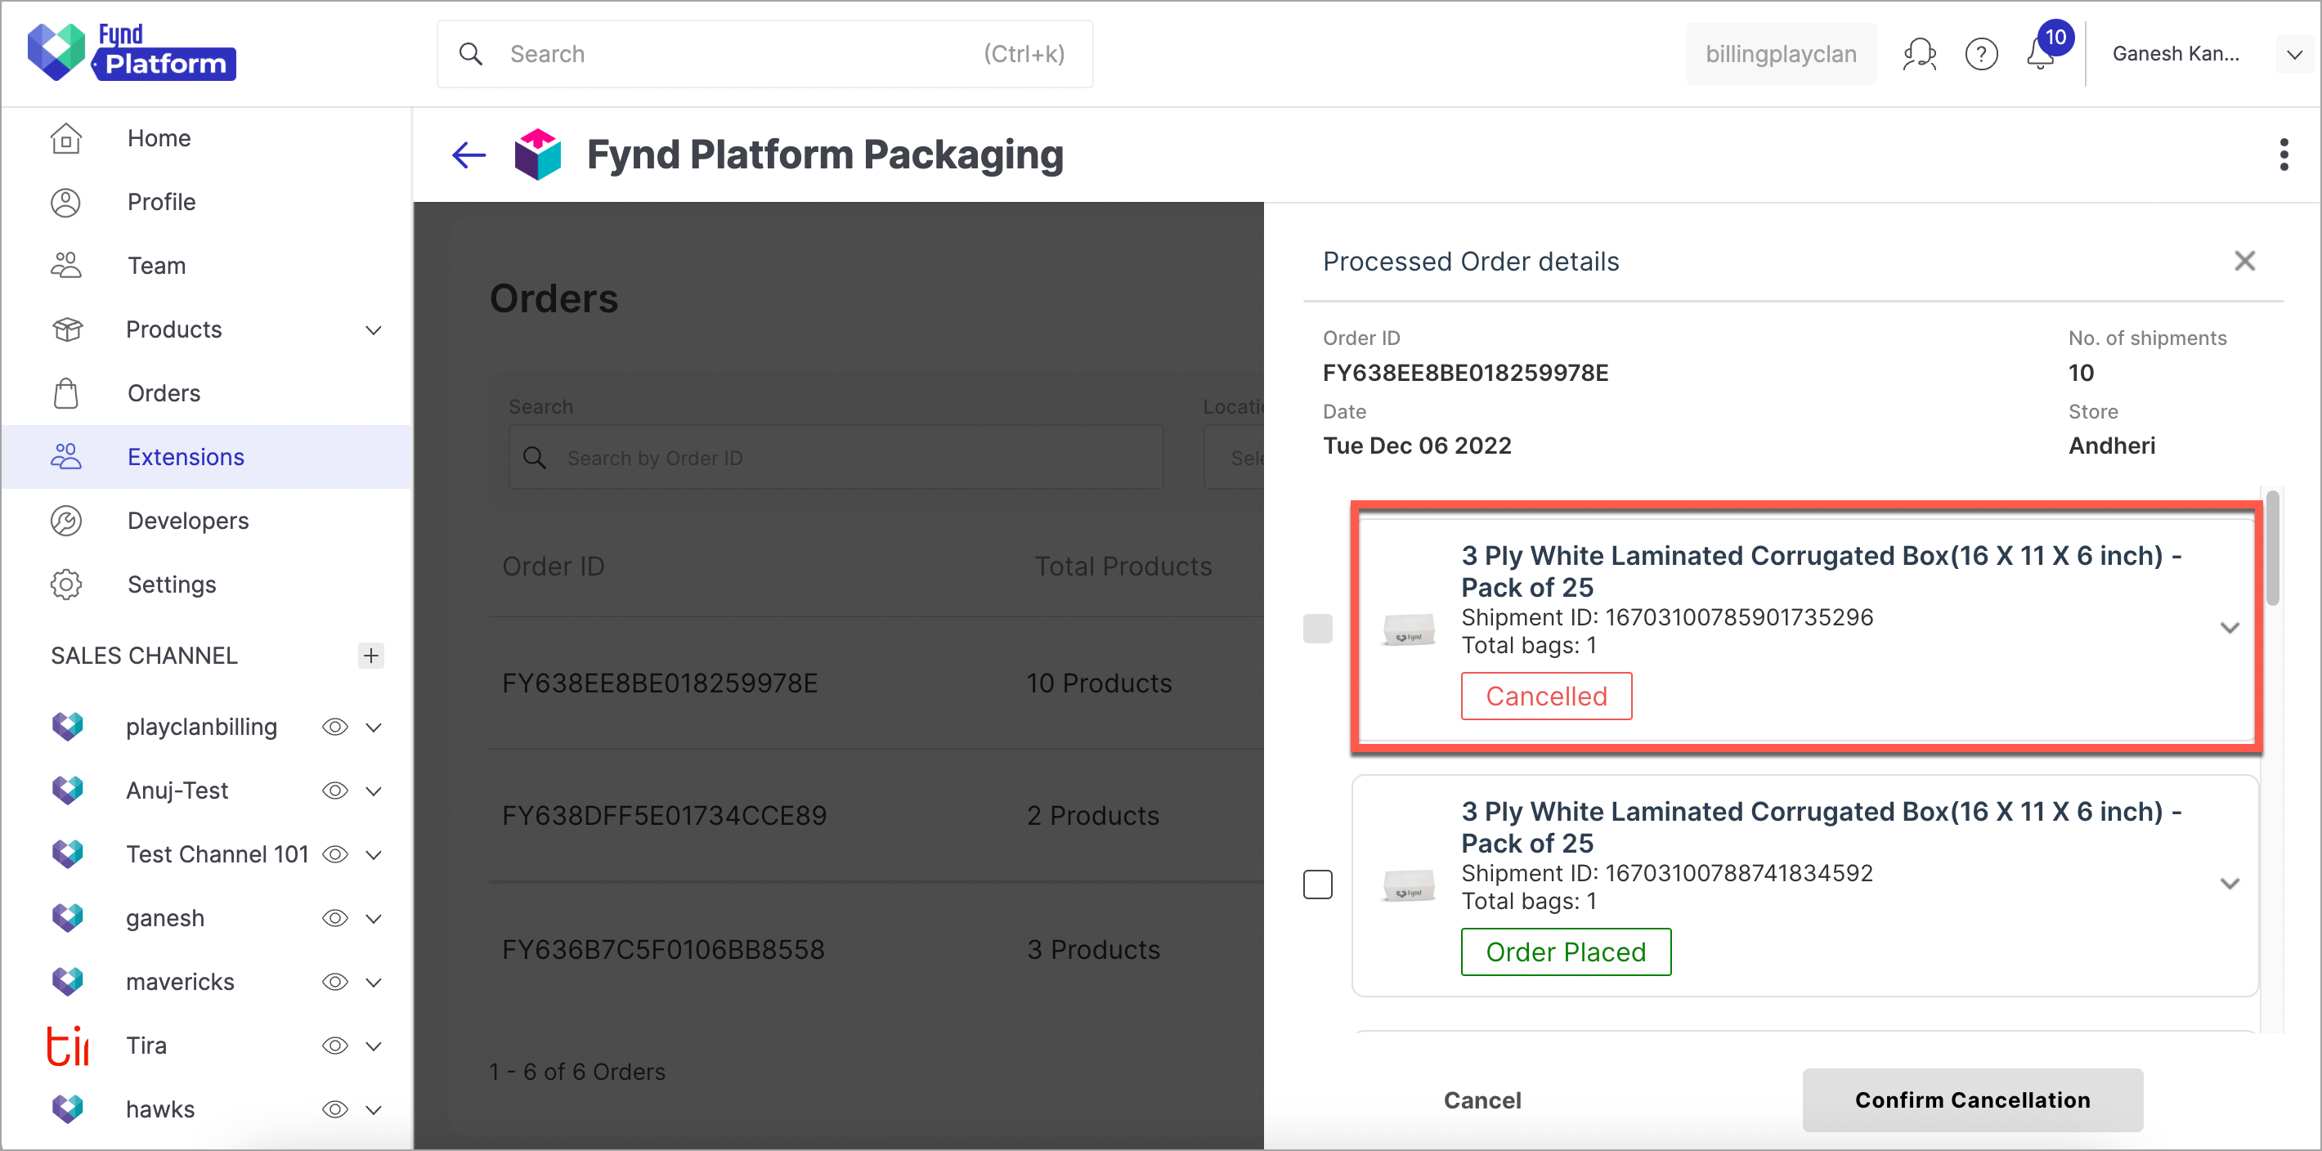The image size is (2322, 1151).
Task: Go back using the blue arrow
Action: click(468, 155)
